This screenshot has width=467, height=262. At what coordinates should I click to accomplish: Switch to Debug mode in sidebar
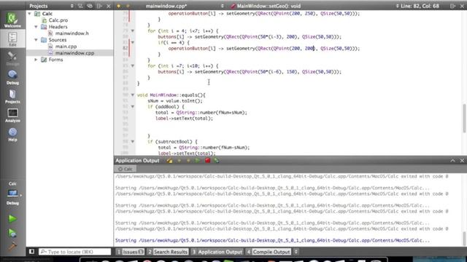[x=12, y=77]
